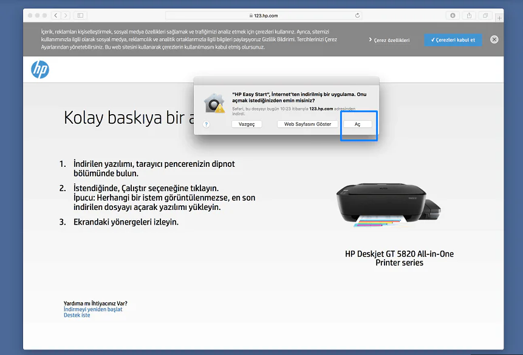Expand Çerez özellikleri cookie settings
The image size is (523, 355).
click(x=389, y=40)
